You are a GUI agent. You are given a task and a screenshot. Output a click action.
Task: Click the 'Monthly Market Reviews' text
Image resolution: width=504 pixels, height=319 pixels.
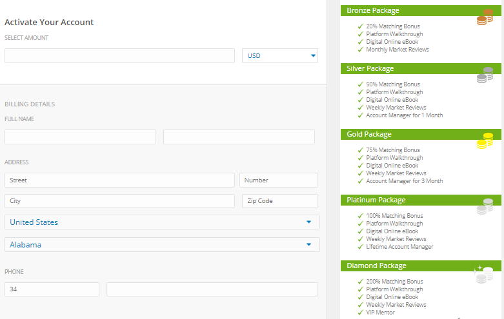(x=398, y=50)
